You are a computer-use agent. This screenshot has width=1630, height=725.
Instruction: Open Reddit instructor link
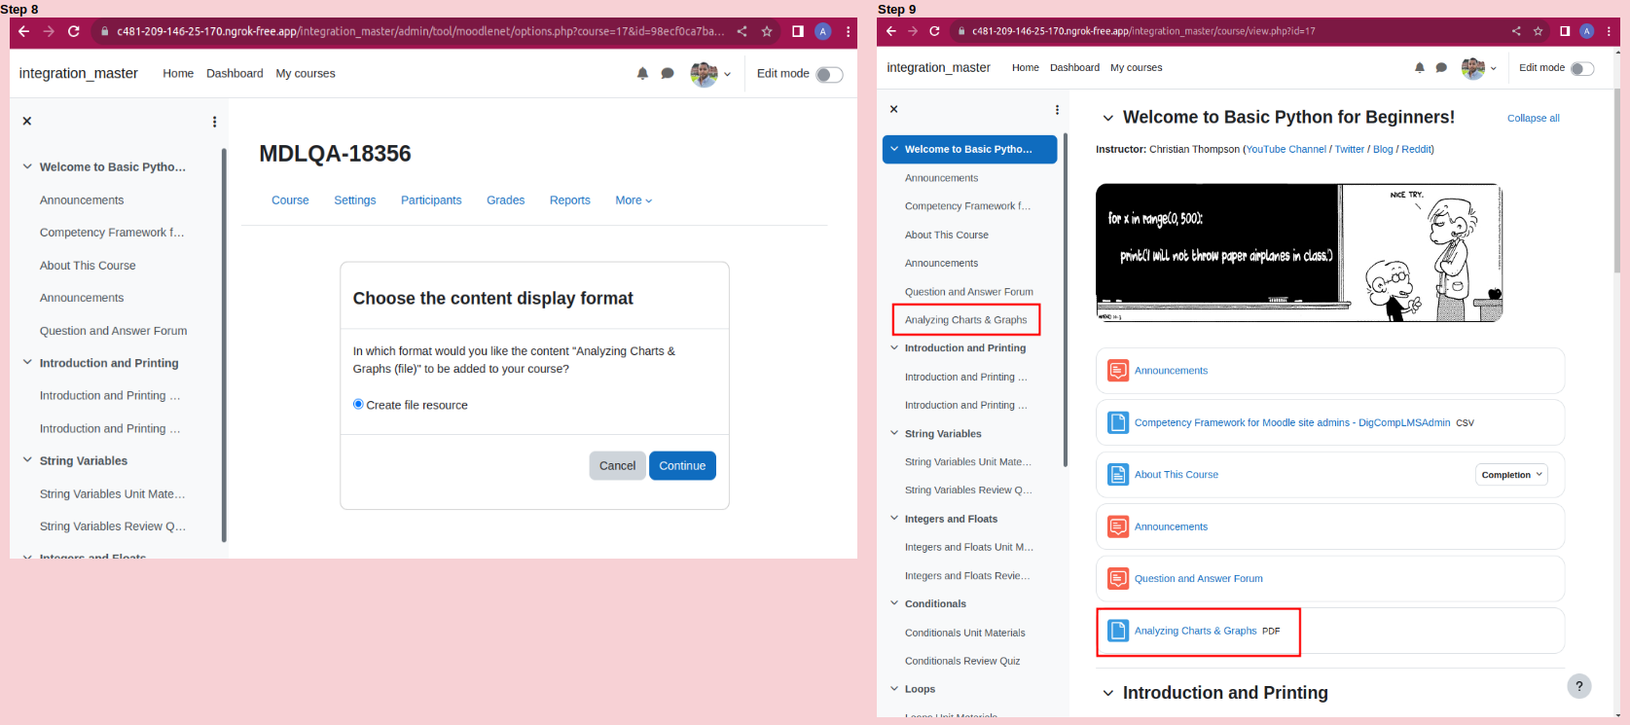point(1416,149)
